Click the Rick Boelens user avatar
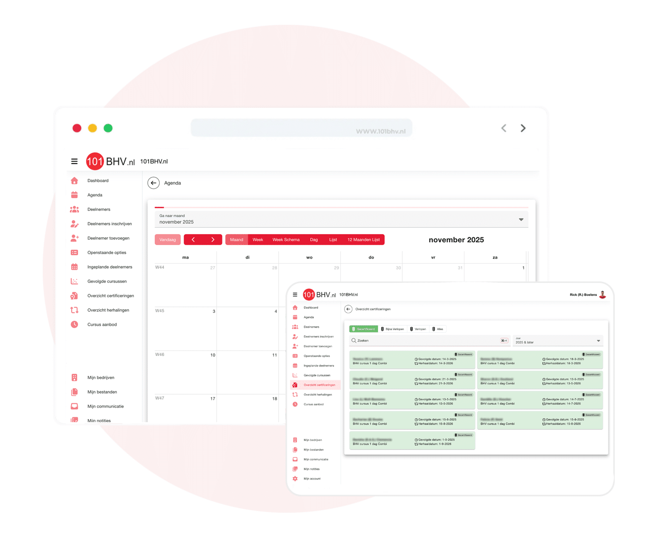This screenshot has width=658, height=537. point(602,294)
